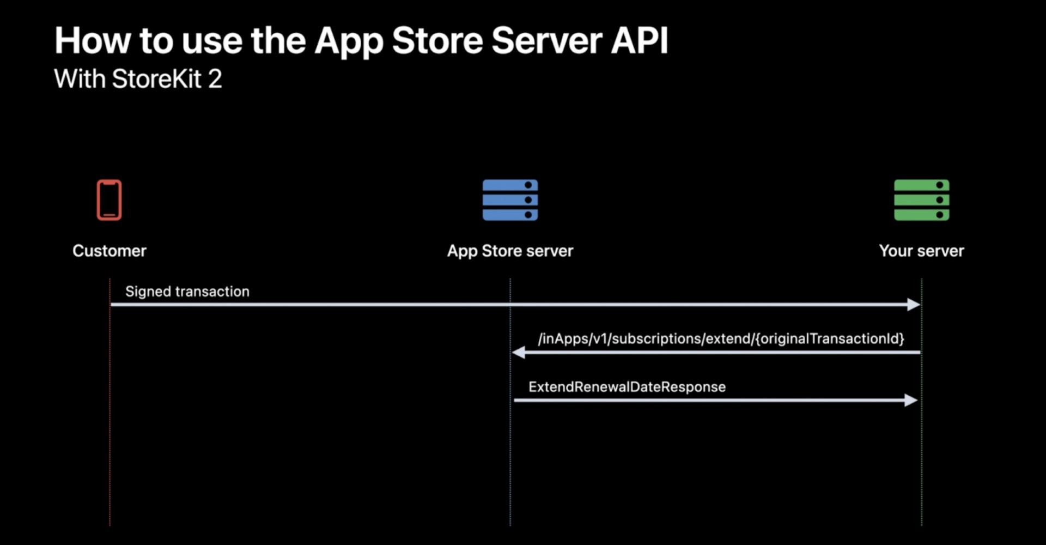Select the Your server label
1046x545 pixels.
pos(922,251)
